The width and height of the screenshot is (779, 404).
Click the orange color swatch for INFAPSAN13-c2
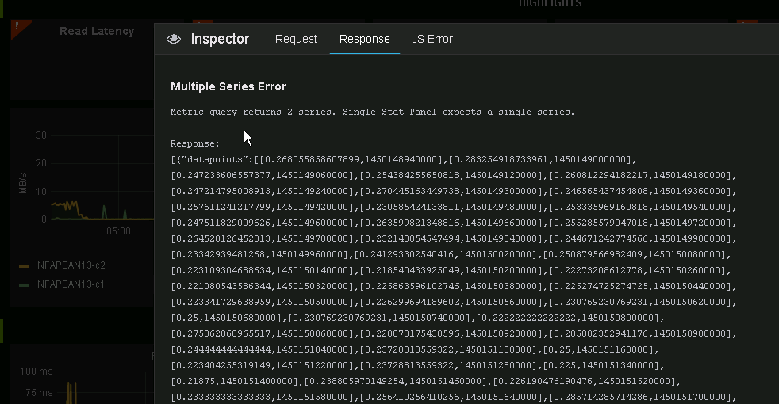point(24,266)
